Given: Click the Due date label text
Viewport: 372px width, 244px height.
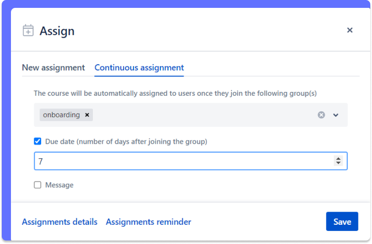Looking at the screenshot, I should 126,142.
